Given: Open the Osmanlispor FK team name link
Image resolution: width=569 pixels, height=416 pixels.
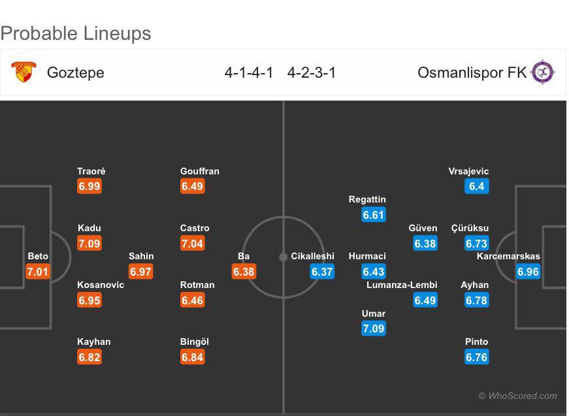Looking at the screenshot, I should point(472,72).
